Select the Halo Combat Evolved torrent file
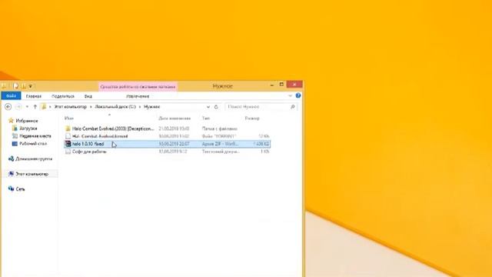Screen dimensions: 492x277 tap(100, 136)
